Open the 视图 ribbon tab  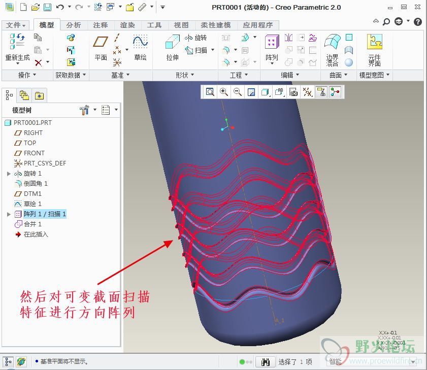click(x=181, y=25)
